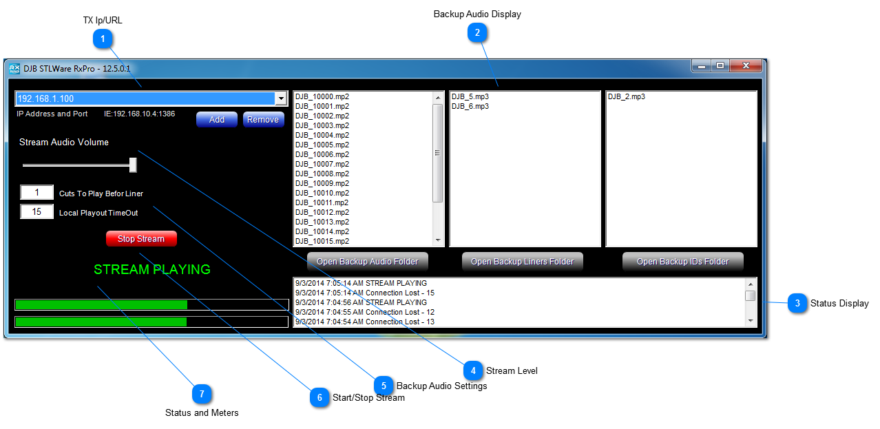Select DJB_10004.mp2 in backup audio list
Screen dimensions: 880x429
322,135
